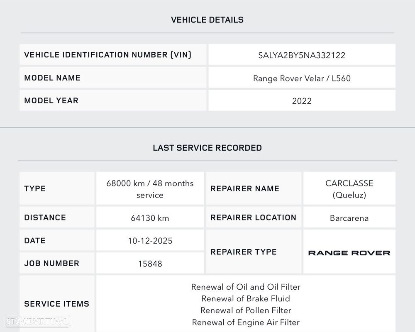This screenshot has height=332, width=415.
Task: Select the VIN value SALYA2BY5NA332122
Action: click(302, 55)
